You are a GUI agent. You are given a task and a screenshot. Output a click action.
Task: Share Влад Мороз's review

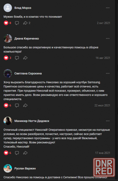(x=25, y=23)
